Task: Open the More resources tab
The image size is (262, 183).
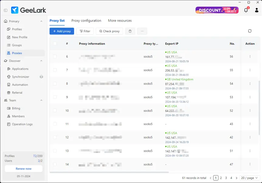Action: pos(120,21)
